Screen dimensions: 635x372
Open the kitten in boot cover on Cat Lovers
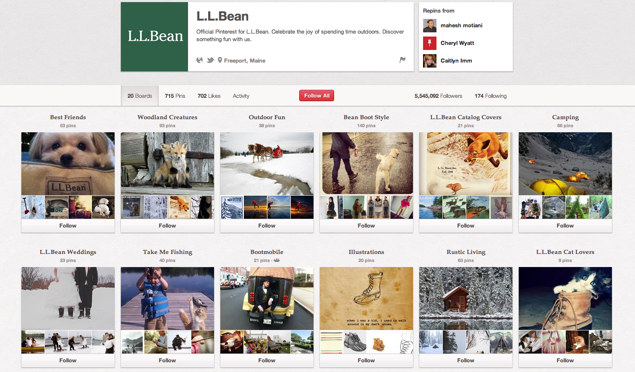tap(565, 299)
